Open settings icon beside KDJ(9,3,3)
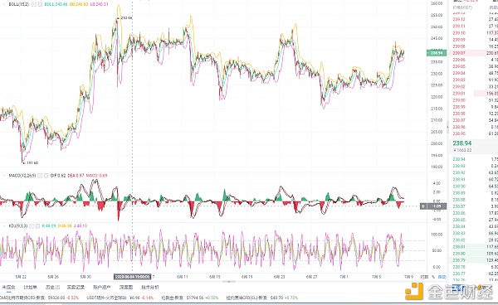 32,226
